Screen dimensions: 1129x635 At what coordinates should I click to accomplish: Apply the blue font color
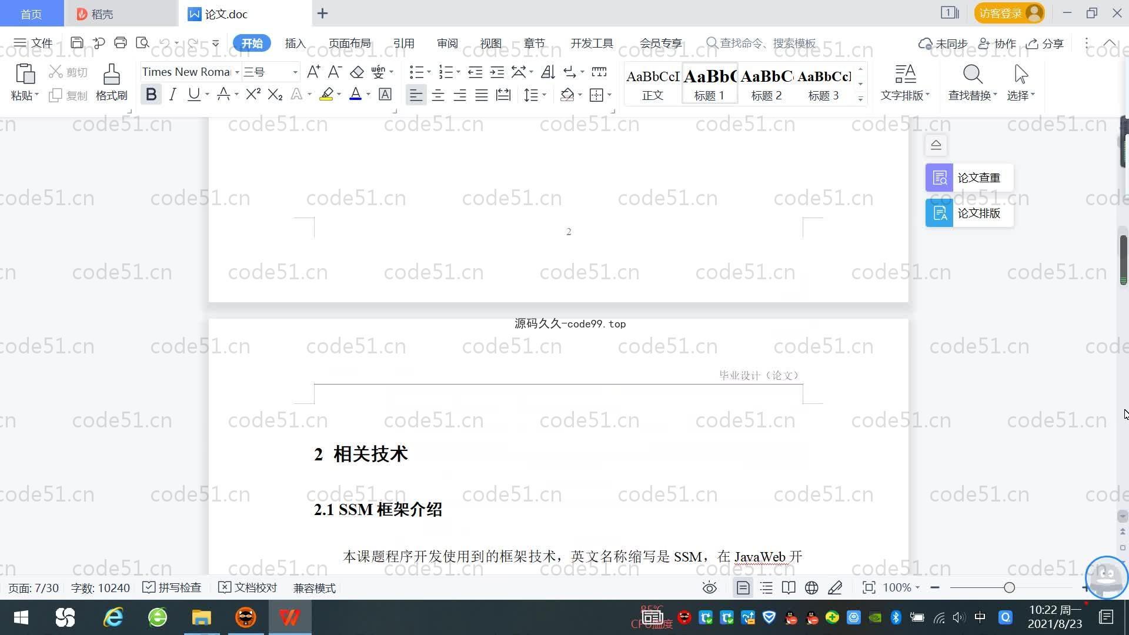pos(355,94)
